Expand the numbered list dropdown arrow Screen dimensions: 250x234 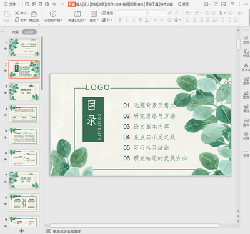point(201,13)
